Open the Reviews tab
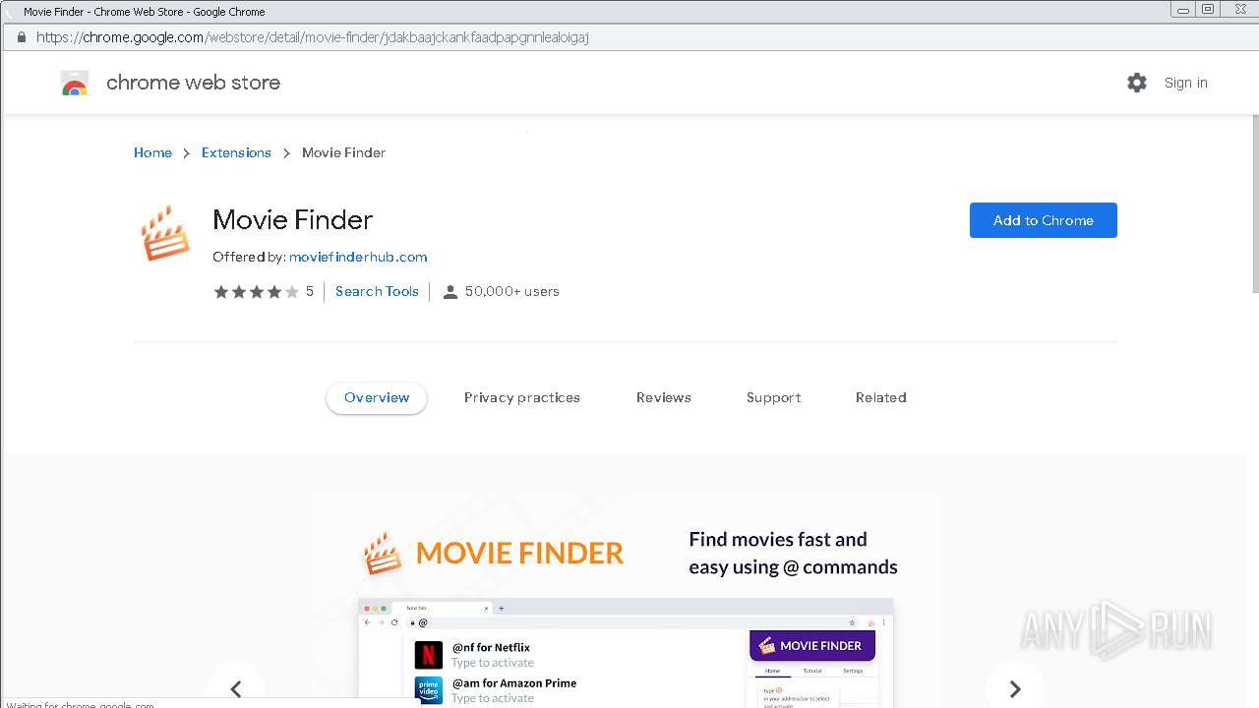Viewport: 1259px width, 708px height. (x=664, y=397)
